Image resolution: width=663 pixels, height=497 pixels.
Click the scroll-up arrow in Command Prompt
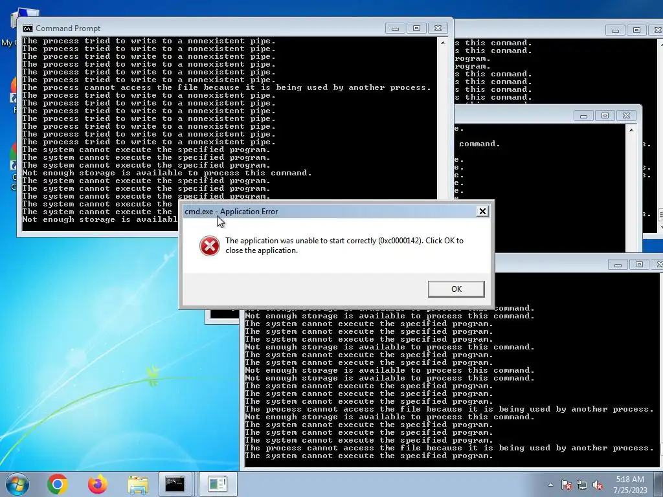pyautogui.click(x=443, y=43)
